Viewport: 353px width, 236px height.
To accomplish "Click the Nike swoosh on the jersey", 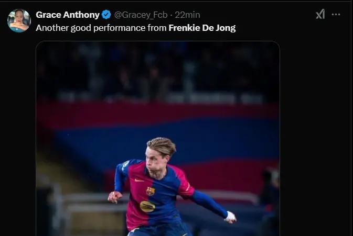I will tap(138, 180).
